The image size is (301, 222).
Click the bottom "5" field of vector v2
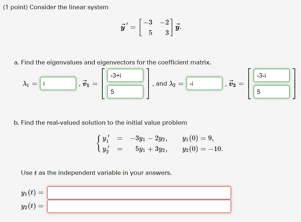click(x=271, y=92)
